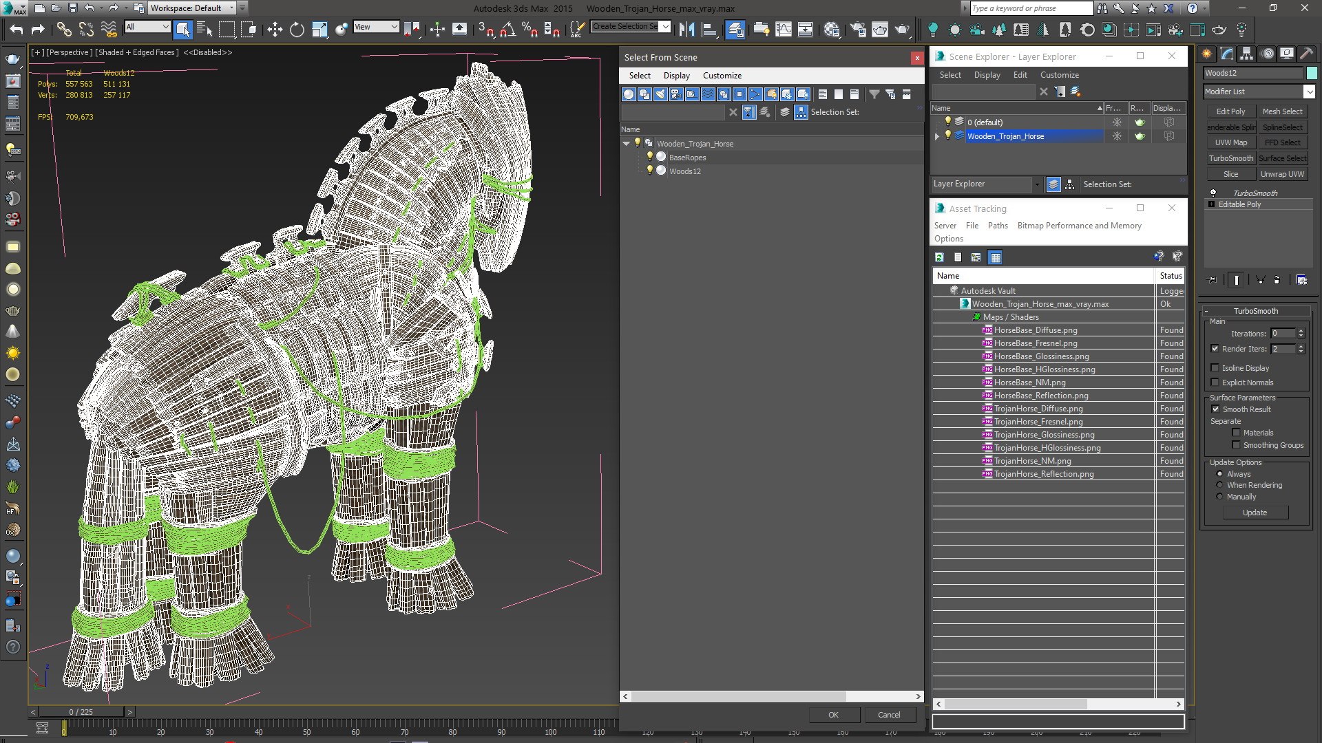The width and height of the screenshot is (1322, 743).
Task: Enable Isoline Display checkbox
Action: tap(1215, 368)
